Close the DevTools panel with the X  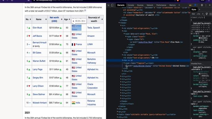point(210,5)
